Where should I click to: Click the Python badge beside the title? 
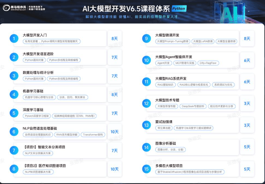pyautogui.click(x=179, y=8)
